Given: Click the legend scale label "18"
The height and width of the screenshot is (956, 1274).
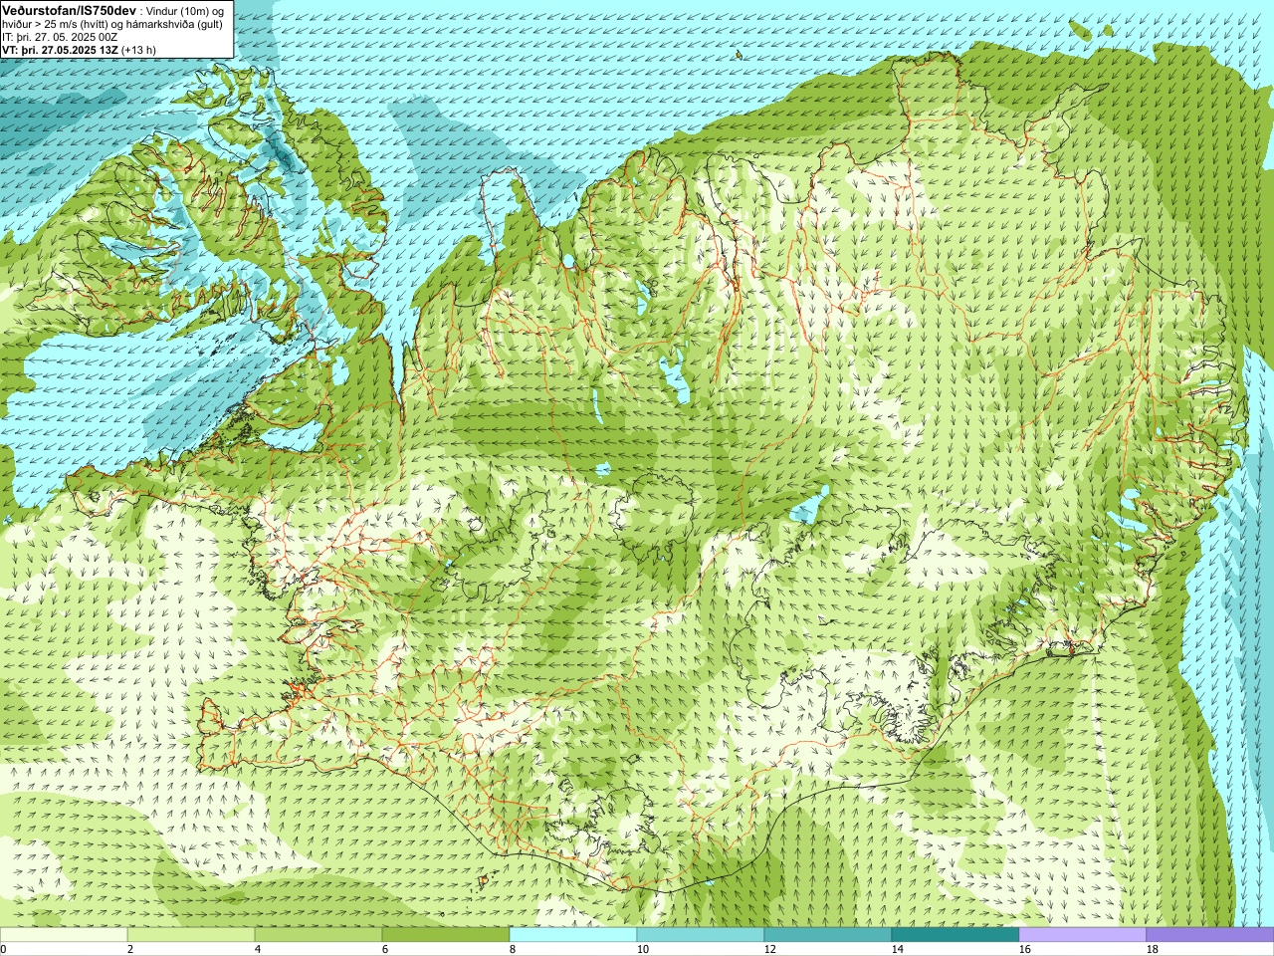Looking at the screenshot, I should coord(1153,949).
